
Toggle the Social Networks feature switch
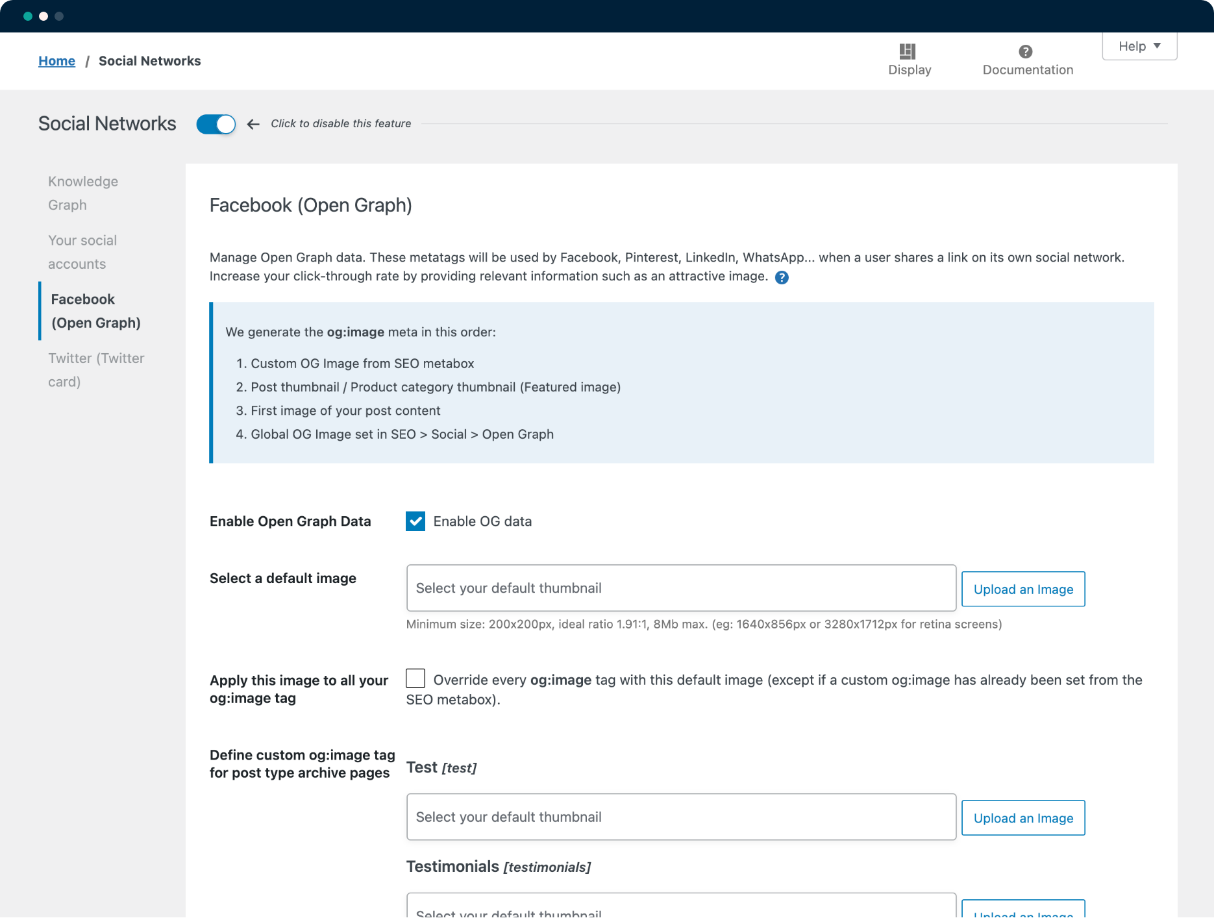point(216,124)
